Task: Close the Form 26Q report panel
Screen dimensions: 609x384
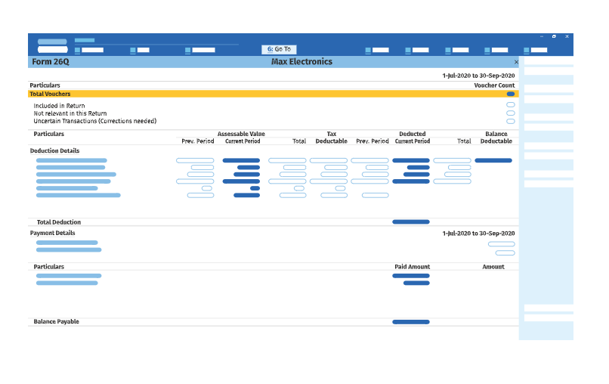Action: click(516, 62)
